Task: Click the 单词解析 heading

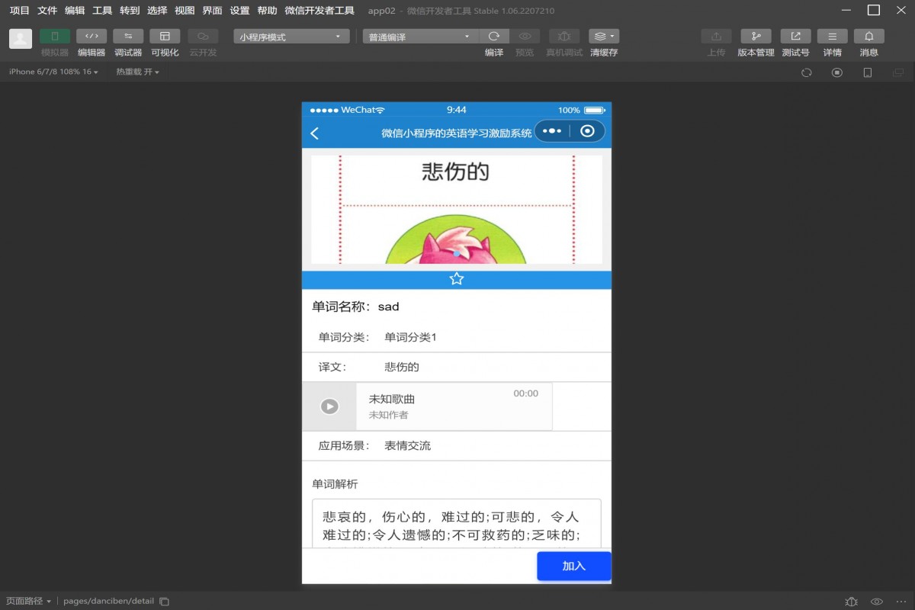Action: (335, 484)
